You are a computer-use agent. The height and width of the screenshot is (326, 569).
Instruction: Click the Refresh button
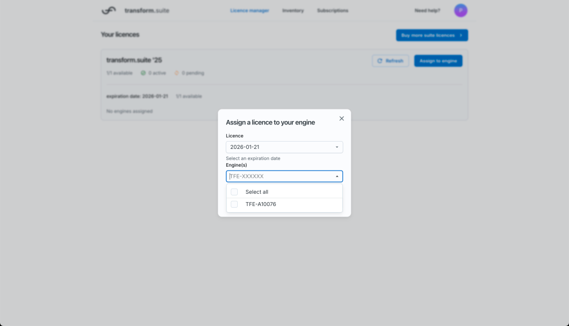click(390, 61)
